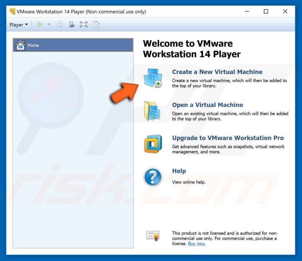302x261 pixels.
Task: Maximize the VMware Player window
Action: pyautogui.click(x=266, y=11)
